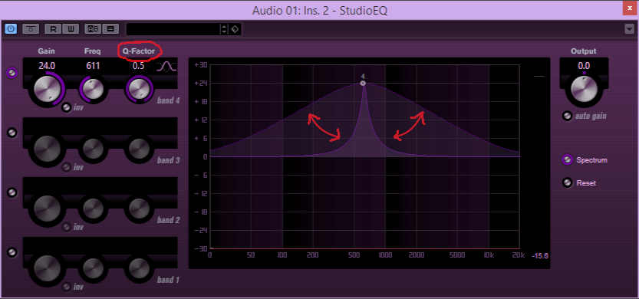Click the -15.6 output level readout
639x299 pixels.
(x=539, y=256)
